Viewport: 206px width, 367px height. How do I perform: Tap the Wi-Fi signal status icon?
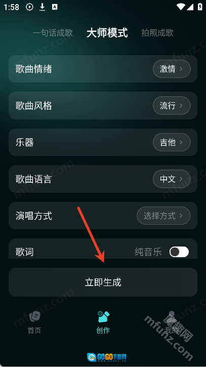181,7
